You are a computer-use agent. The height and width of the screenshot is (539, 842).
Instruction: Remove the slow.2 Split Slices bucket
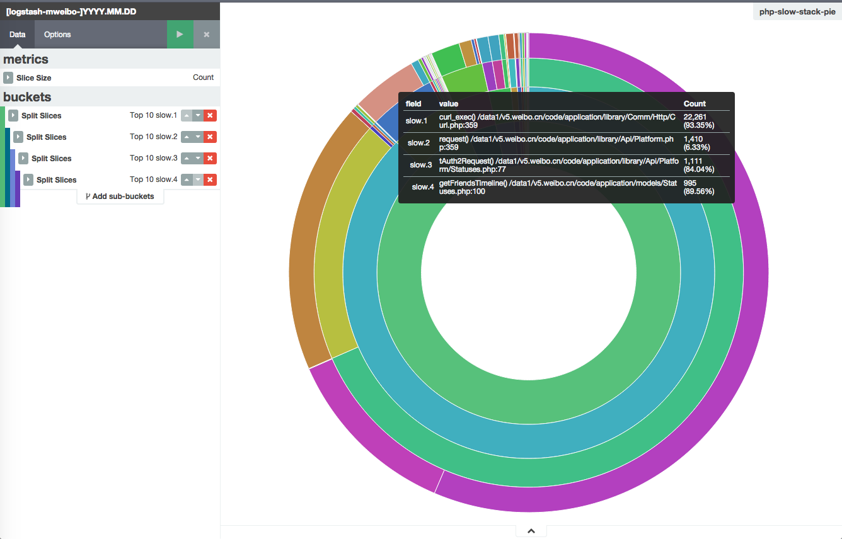tap(211, 137)
